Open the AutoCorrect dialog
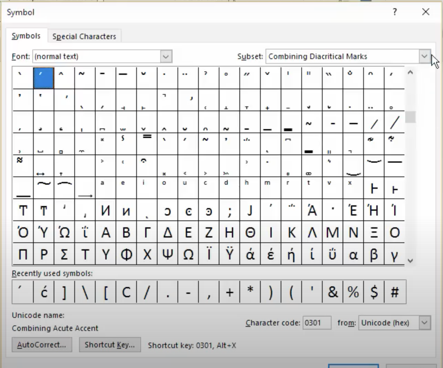The image size is (443, 368). 42,345
